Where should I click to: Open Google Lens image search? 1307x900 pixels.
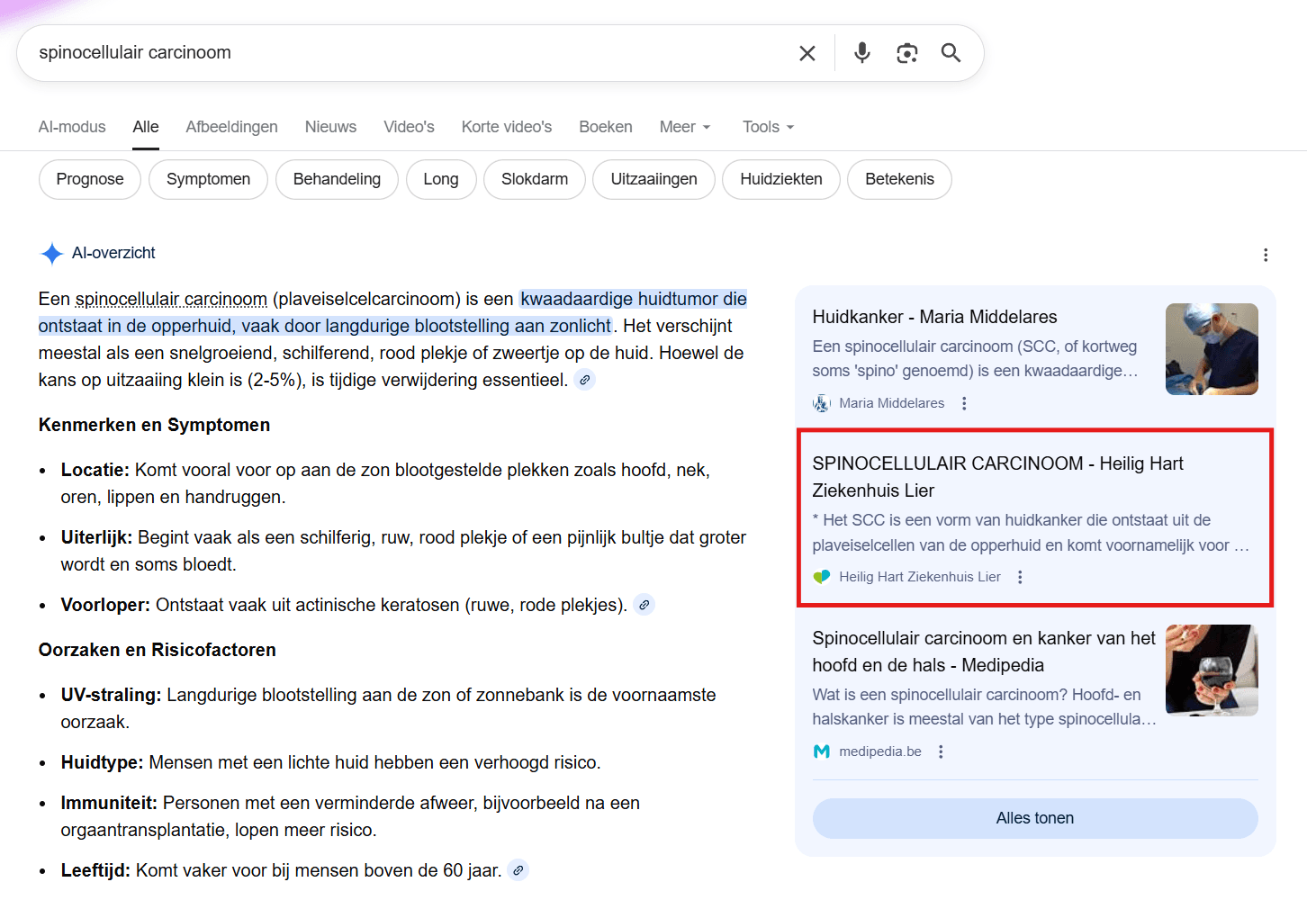[906, 52]
